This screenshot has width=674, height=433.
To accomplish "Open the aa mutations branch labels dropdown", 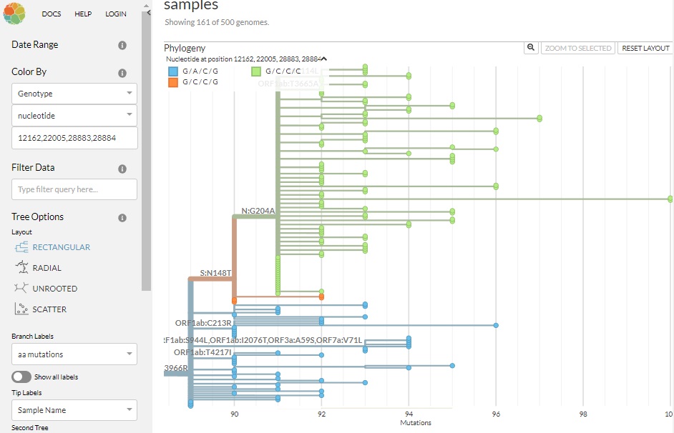I will coord(74,354).
